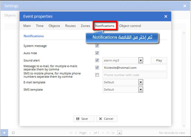The height and width of the screenshot is (137, 191).
Task: Click the 'E-mail template' label
Action: click(x=34, y=82)
